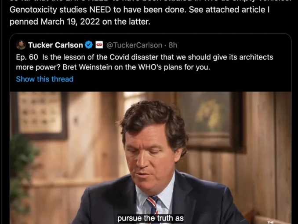Screen dimensions: 298x224
Task: Open the Tucker Carlson display name
Action: [55, 45]
